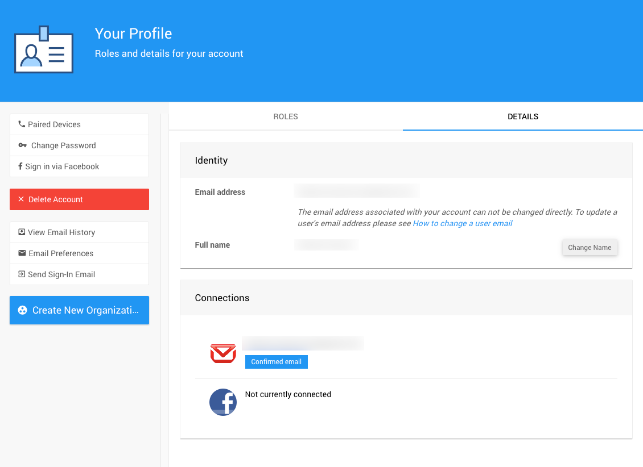Click the Send Sign-In Email arrow icon
This screenshot has width=643, height=467.
pyautogui.click(x=22, y=274)
